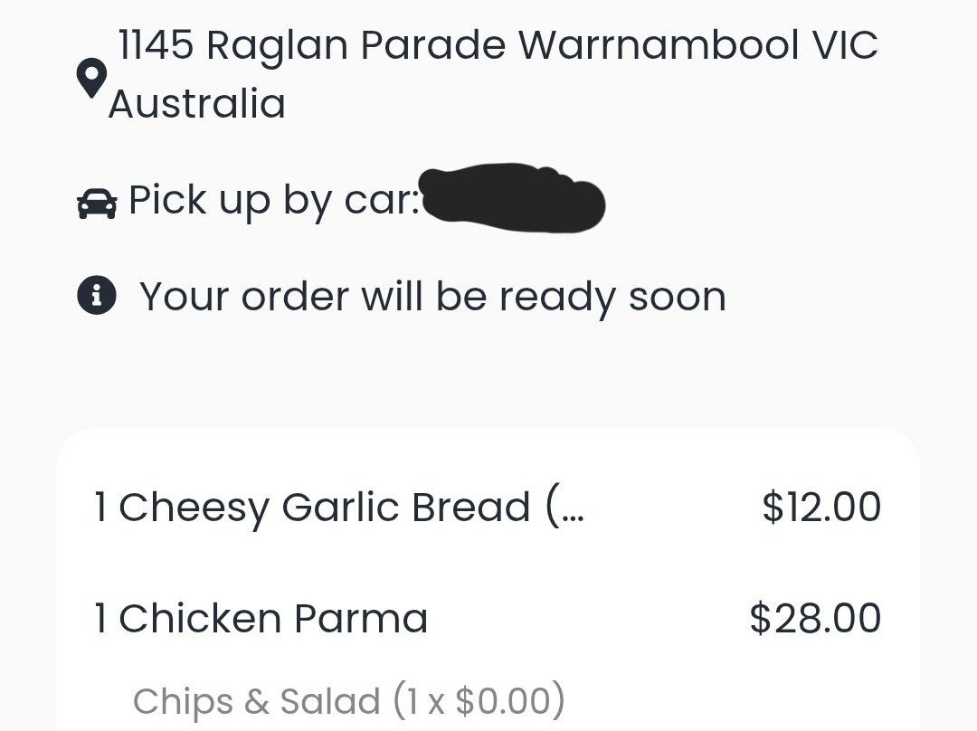The width and height of the screenshot is (977, 731).
Task: Click the $12.00 price
Action: (x=820, y=508)
